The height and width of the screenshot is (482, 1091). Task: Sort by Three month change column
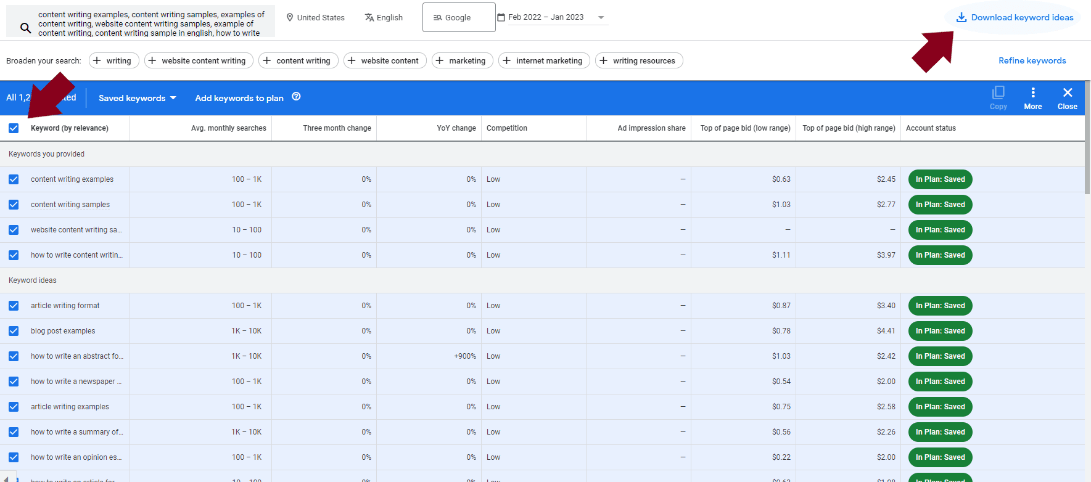click(337, 128)
